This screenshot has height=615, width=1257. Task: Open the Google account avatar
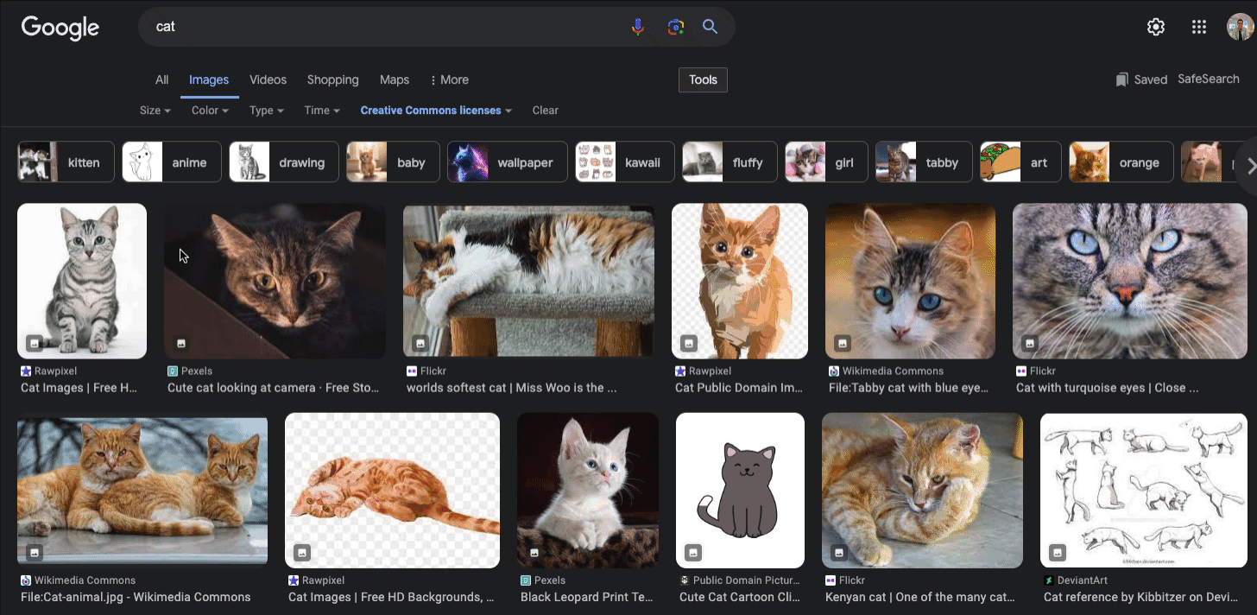click(x=1240, y=27)
